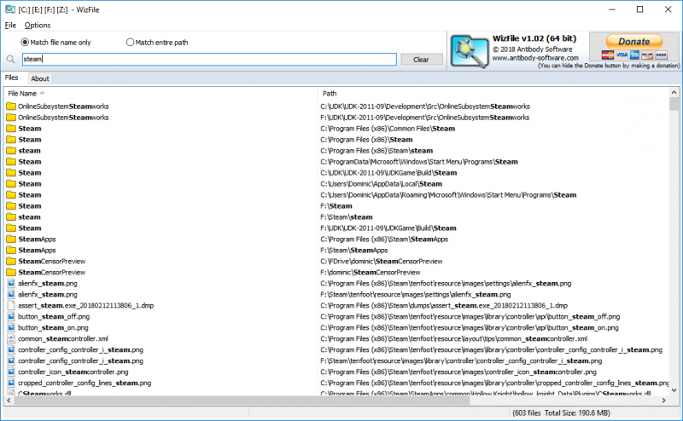
Task: Close the WizFile window
Action: pyautogui.click(x=668, y=9)
